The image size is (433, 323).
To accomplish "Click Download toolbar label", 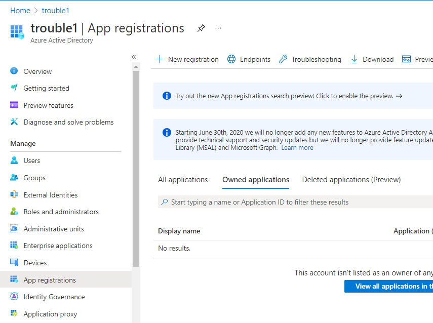I will coord(378,59).
